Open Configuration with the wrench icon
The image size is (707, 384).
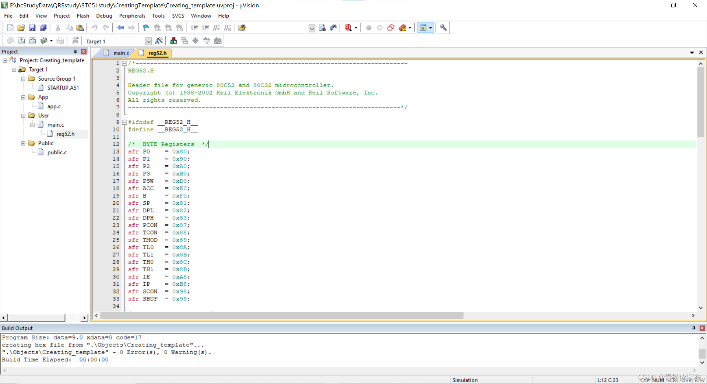point(443,28)
